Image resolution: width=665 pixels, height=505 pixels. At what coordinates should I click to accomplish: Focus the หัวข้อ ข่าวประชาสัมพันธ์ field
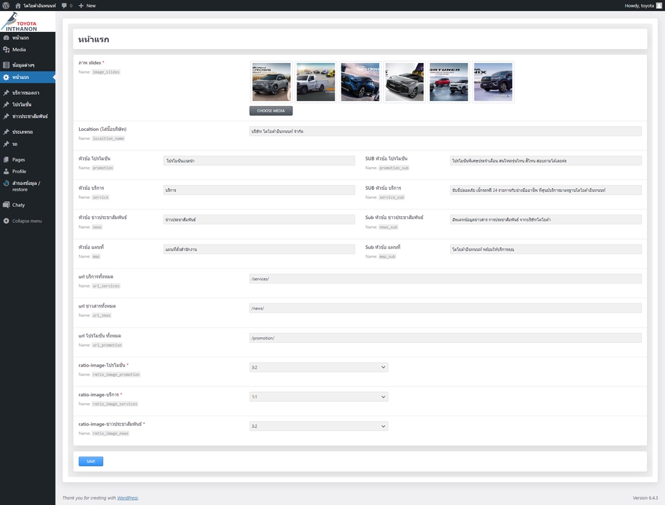259,220
